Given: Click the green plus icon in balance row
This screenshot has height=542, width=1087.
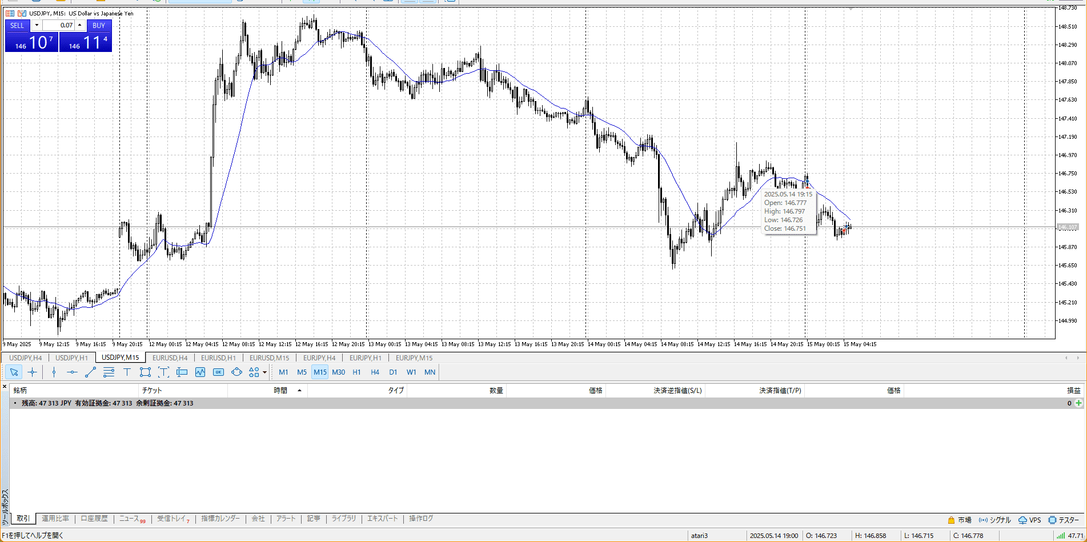Looking at the screenshot, I should (x=1078, y=403).
